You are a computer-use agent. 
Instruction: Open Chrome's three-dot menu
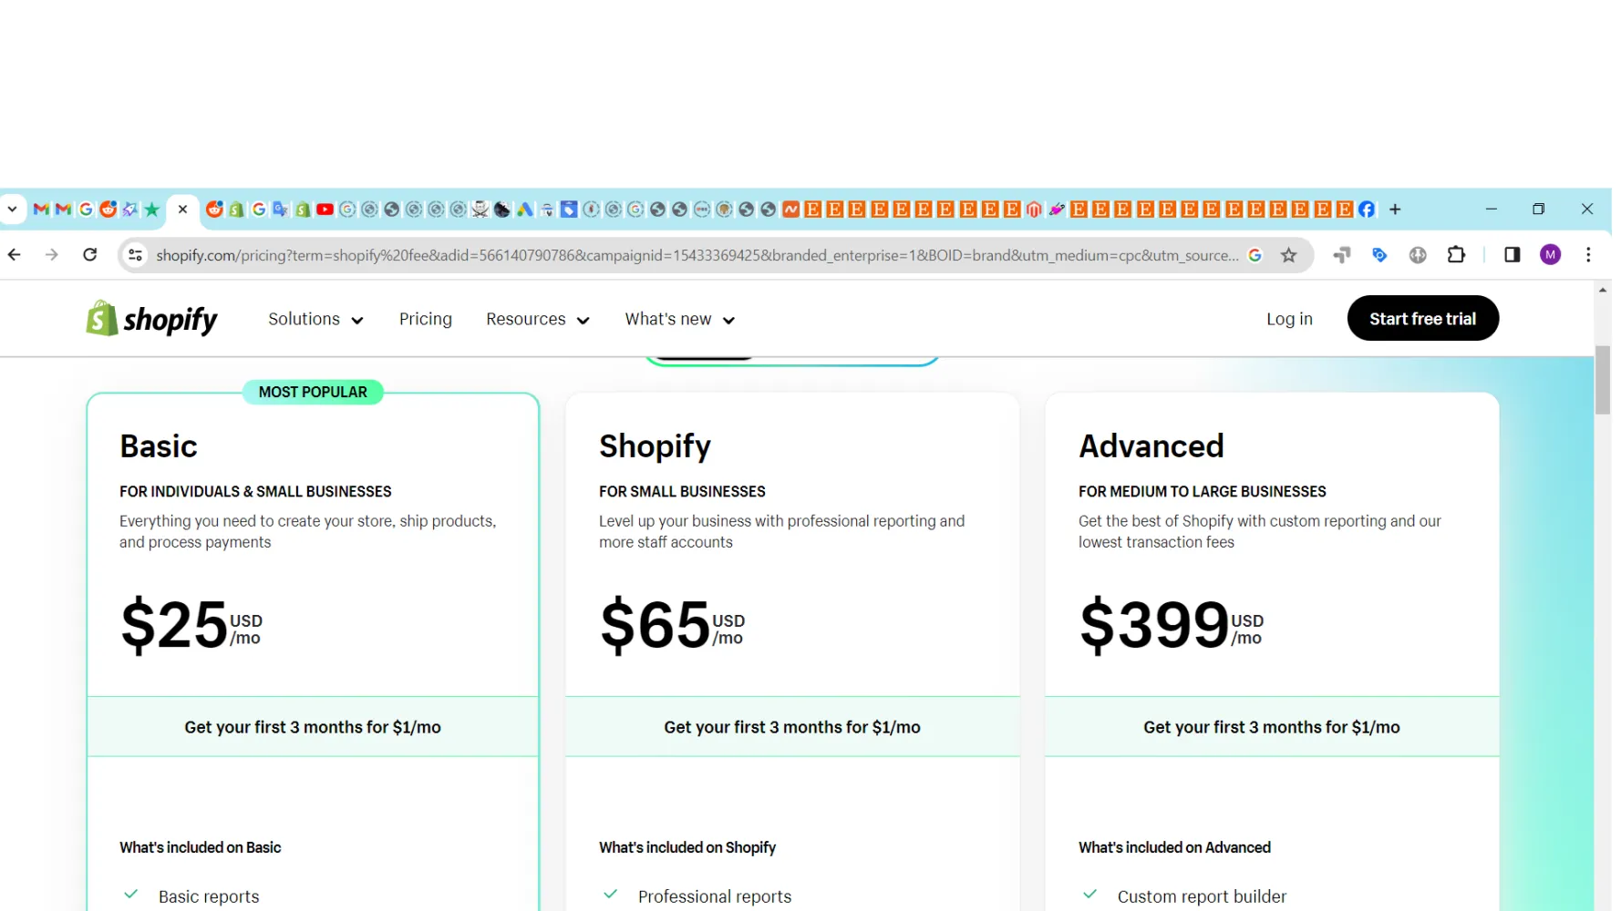point(1588,255)
